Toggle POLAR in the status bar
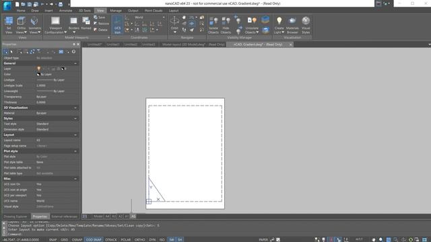Image resolution: width=431 pixels, height=242 pixels. click(x=126, y=240)
